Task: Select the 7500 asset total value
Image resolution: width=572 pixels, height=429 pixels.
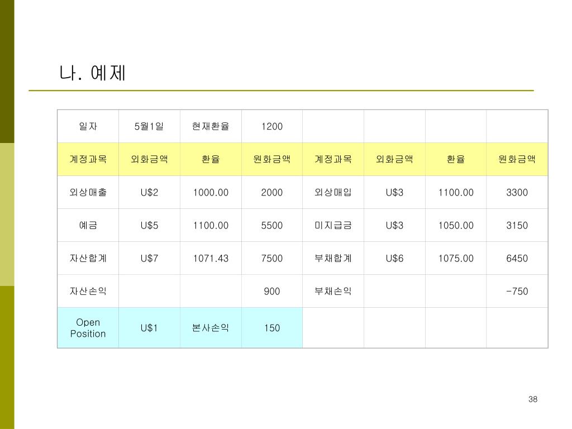Action: [272, 258]
